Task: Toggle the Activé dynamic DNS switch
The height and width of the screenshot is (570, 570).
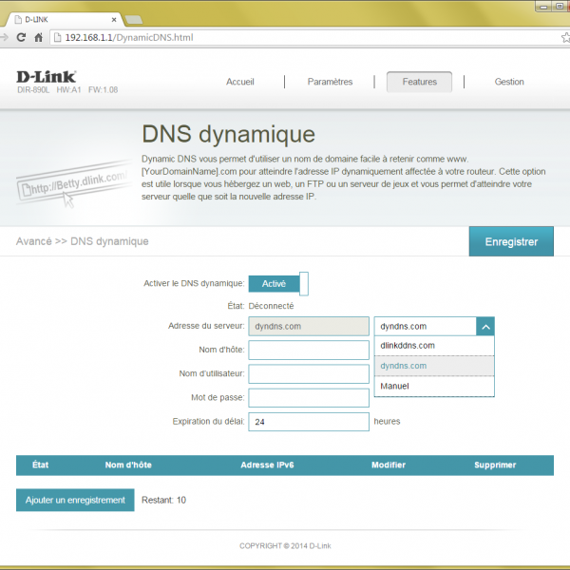Action: click(277, 283)
